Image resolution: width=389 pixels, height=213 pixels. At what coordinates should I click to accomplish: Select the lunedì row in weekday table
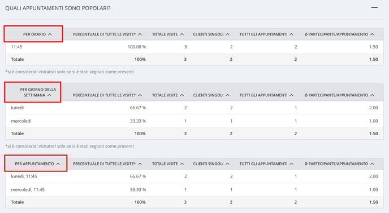[194, 108]
